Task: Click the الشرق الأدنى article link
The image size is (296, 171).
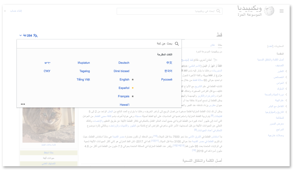Action: tap(195, 137)
